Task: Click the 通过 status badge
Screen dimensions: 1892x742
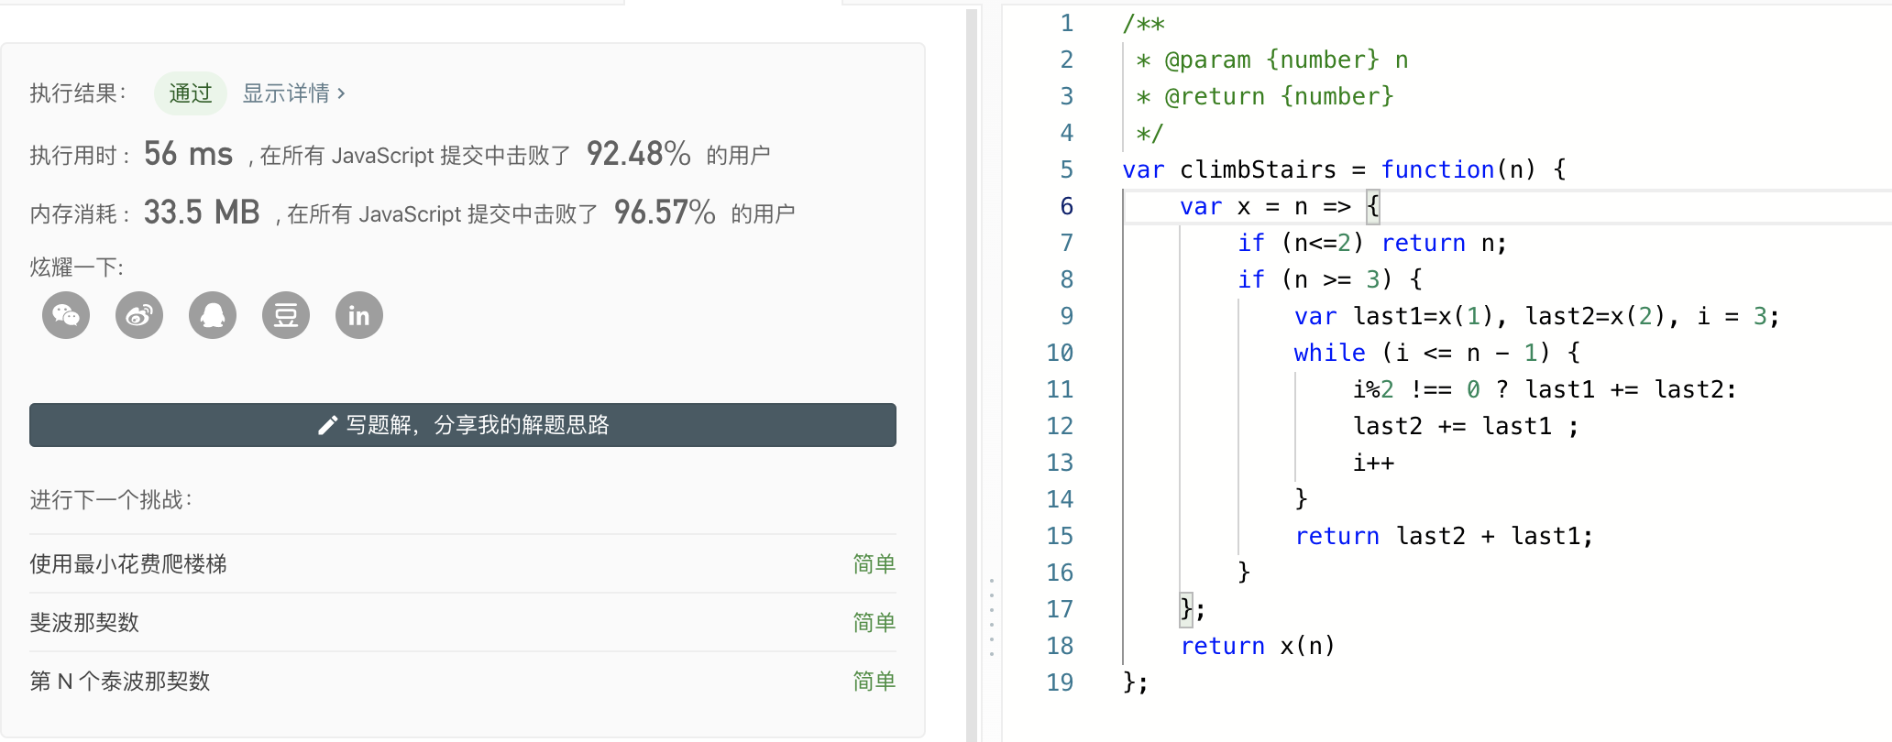Action: coord(191,93)
